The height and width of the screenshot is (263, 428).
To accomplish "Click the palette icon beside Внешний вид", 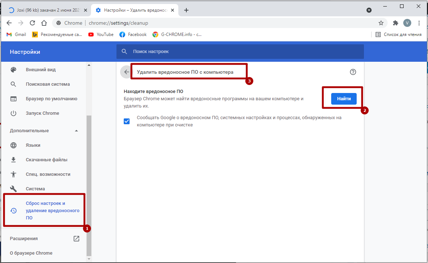I will pos(13,69).
